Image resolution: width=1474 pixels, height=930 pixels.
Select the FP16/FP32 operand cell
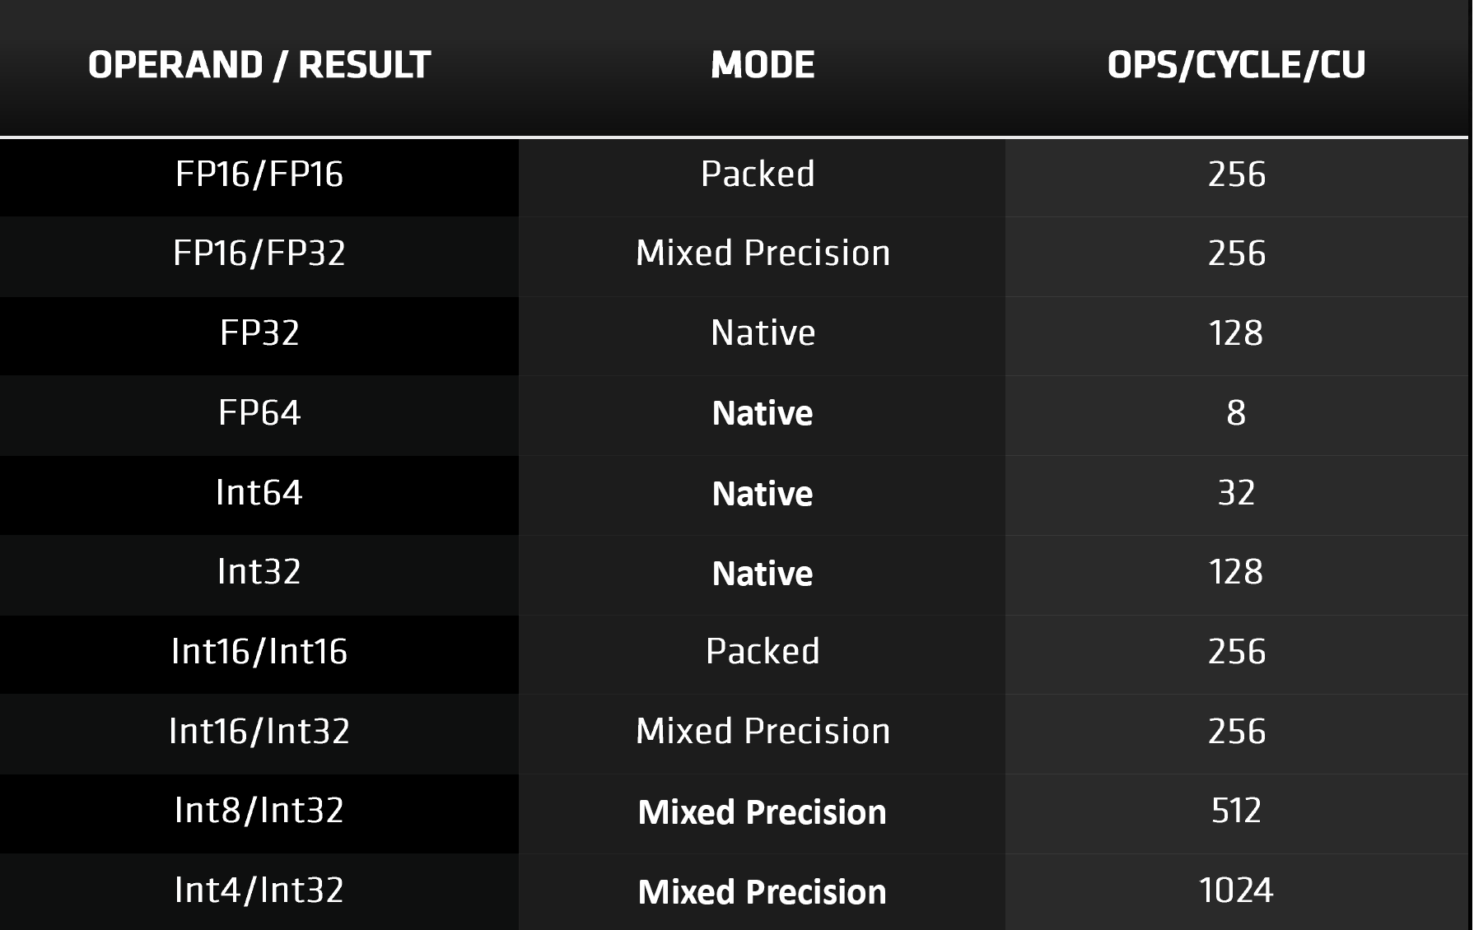tap(259, 253)
